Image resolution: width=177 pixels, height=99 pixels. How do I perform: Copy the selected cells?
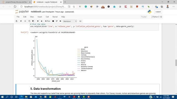29,21
